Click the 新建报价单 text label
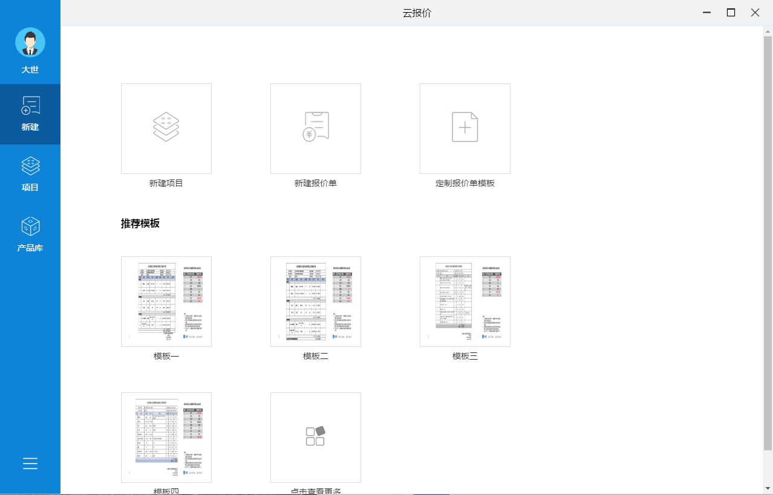Viewport: 773px width, 495px height. click(x=315, y=183)
